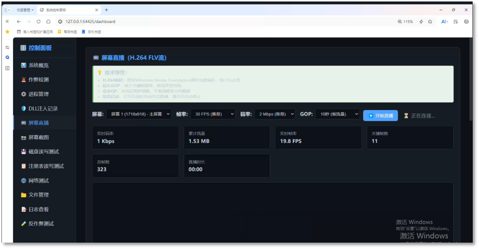Screen dimensions: 479x249
Task: Click the address bar URL field
Action: click(x=223, y=22)
